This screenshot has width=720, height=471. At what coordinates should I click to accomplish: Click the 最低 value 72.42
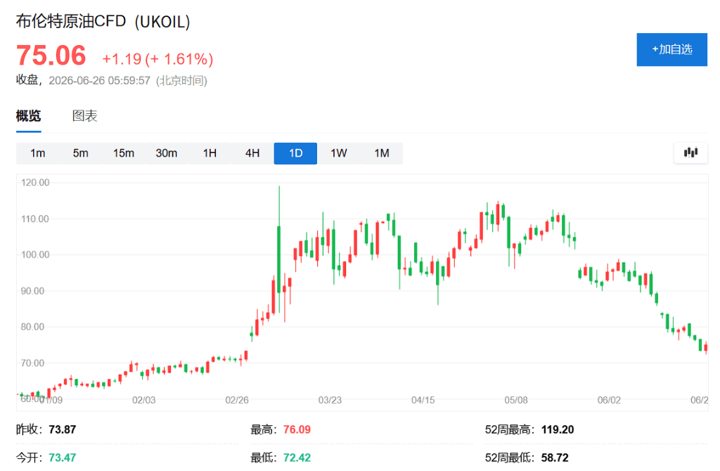pyautogui.click(x=297, y=458)
